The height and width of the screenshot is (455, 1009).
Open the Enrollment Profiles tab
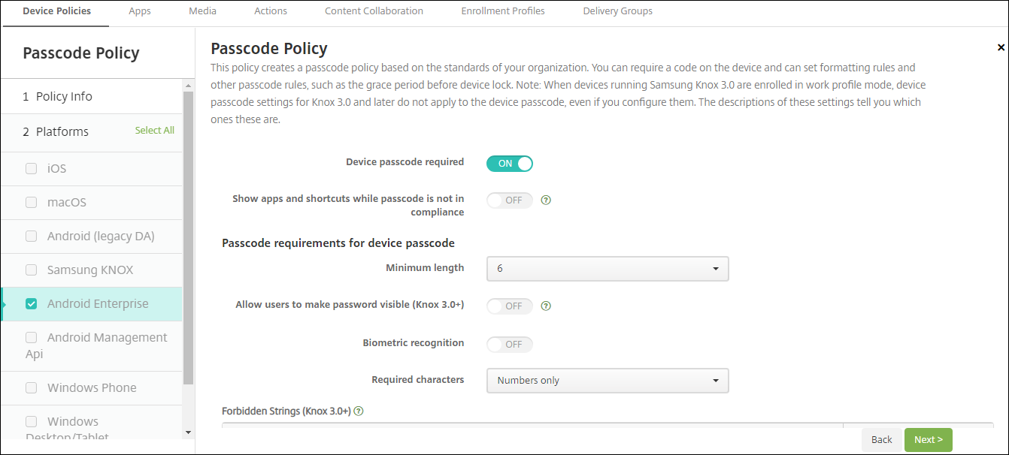pos(503,11)
